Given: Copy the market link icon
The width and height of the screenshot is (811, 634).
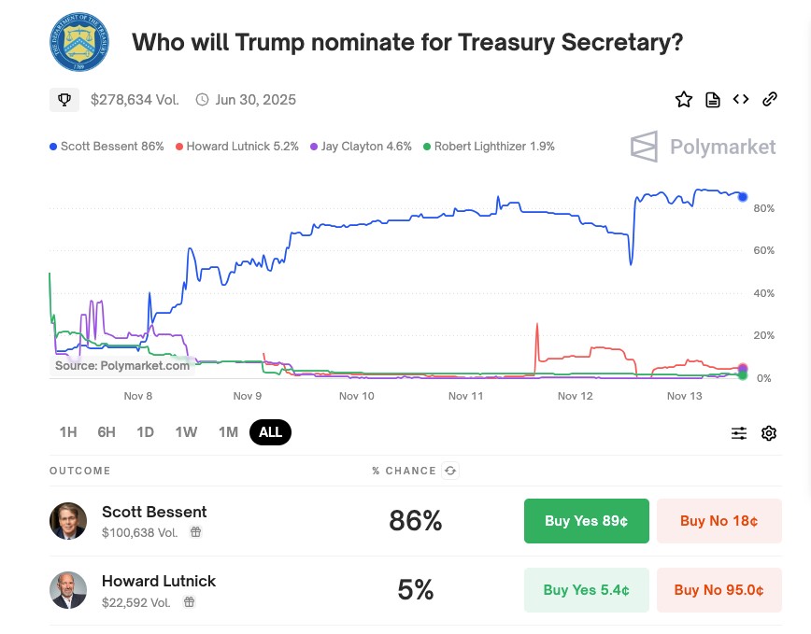Looking at the screenshot, I should pyautogui.click(x=770, y=99).
